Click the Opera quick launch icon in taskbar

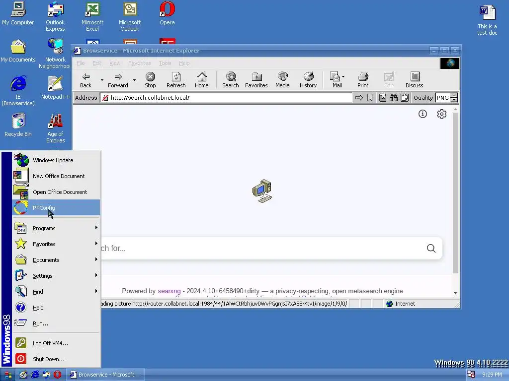pyautogui.click(x=58, y=375)
